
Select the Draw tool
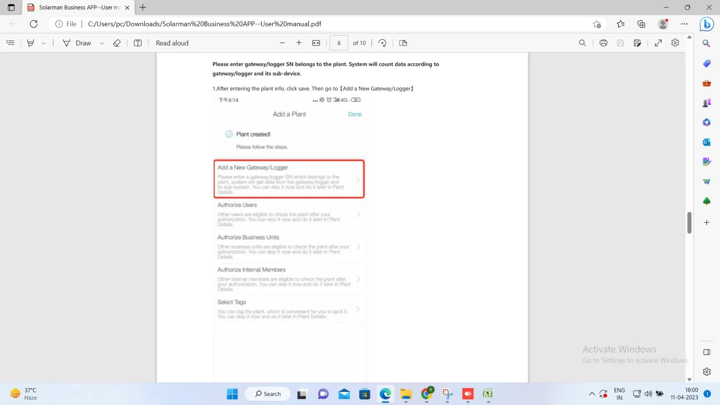point(76,43)
